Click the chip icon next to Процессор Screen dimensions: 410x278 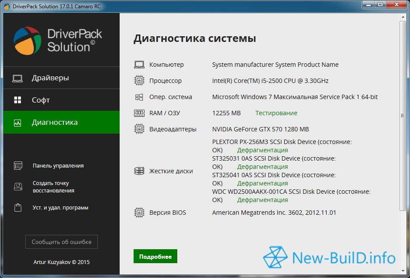point(139,81)
